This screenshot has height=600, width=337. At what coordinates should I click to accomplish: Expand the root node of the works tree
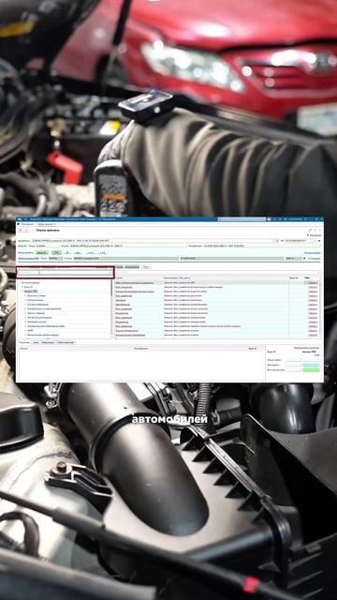[20, 283]
